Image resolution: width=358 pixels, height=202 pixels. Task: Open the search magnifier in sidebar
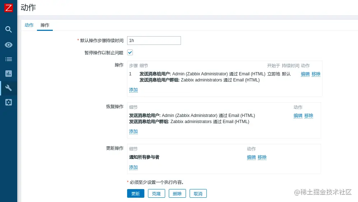tap(9, 29)
